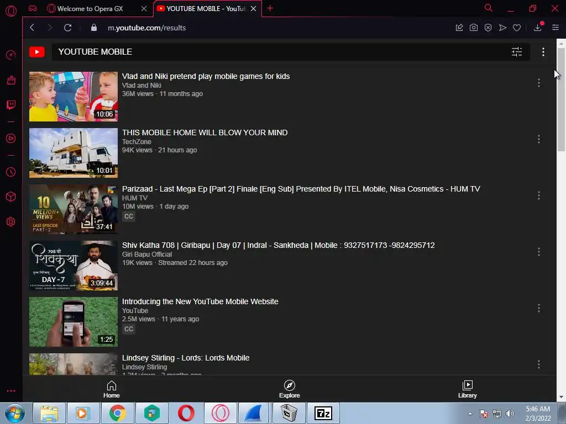Open options menu for Shiv Katha video

[x=539, y=251]
